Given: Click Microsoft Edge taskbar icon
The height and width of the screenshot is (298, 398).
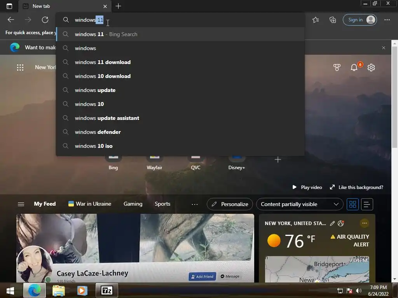Looking at the screenshot, I should pyautogui.click(x=35, y=290).
